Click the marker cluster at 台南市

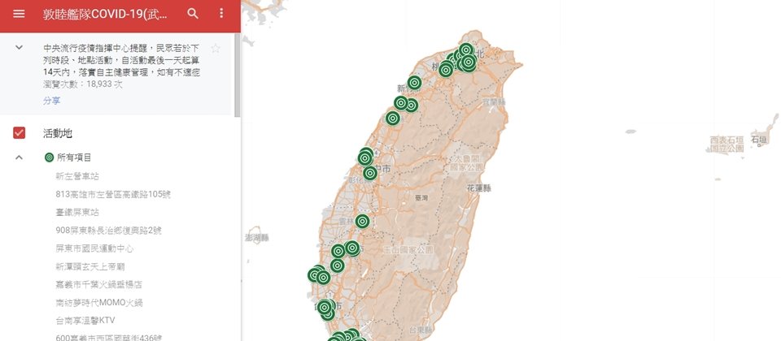click(x=325, y=308)
